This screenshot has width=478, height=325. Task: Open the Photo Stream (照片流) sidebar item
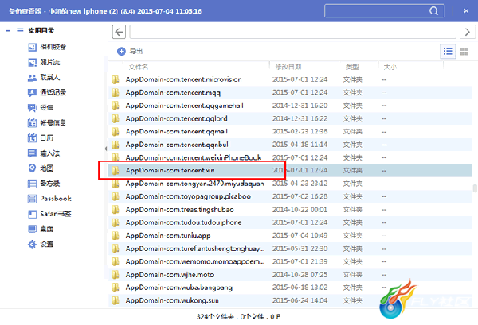(x=44, y=62)
